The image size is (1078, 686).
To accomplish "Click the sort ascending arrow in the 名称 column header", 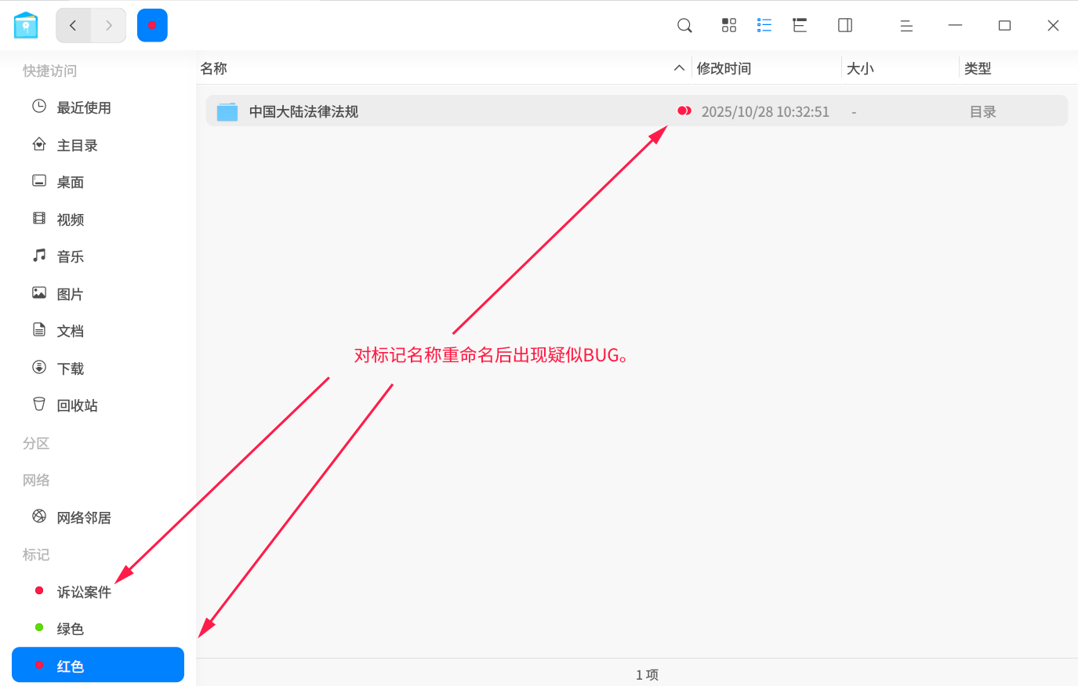I will click(679, 68).
